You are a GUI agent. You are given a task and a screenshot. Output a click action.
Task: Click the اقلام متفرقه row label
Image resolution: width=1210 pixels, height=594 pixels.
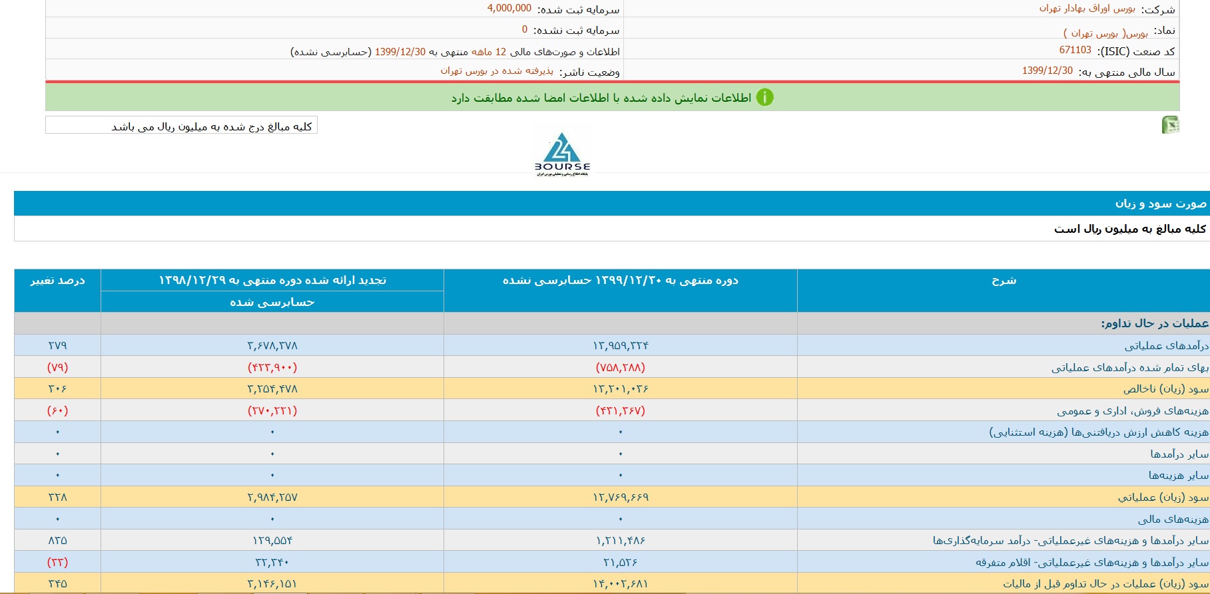1092,562
